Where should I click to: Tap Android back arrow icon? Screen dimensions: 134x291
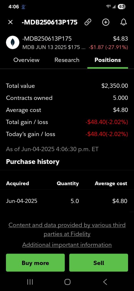pyautogui.click(x=105, y=282)
